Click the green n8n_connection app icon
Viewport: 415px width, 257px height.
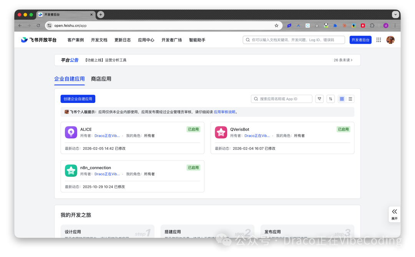(x=71, y=170)
